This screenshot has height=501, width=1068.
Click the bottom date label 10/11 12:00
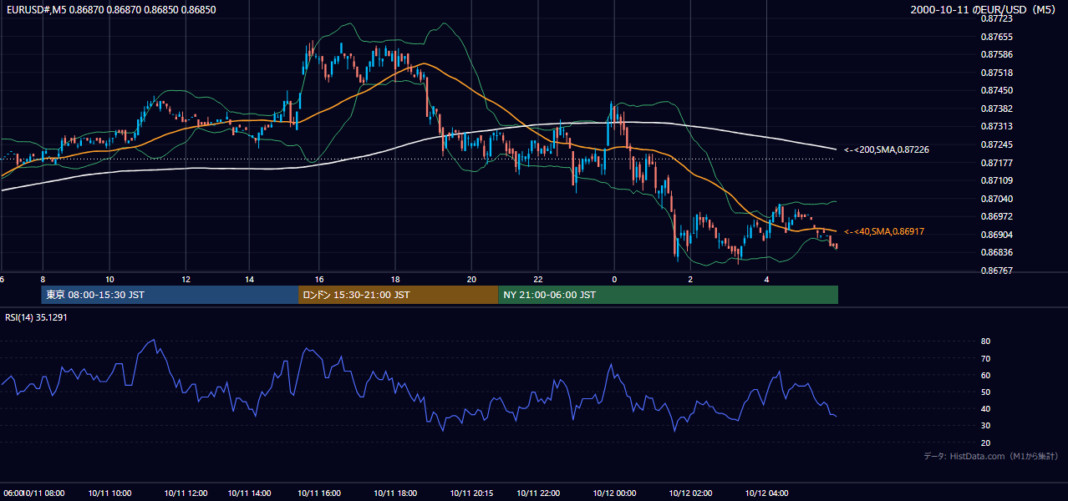click(186, 493)
